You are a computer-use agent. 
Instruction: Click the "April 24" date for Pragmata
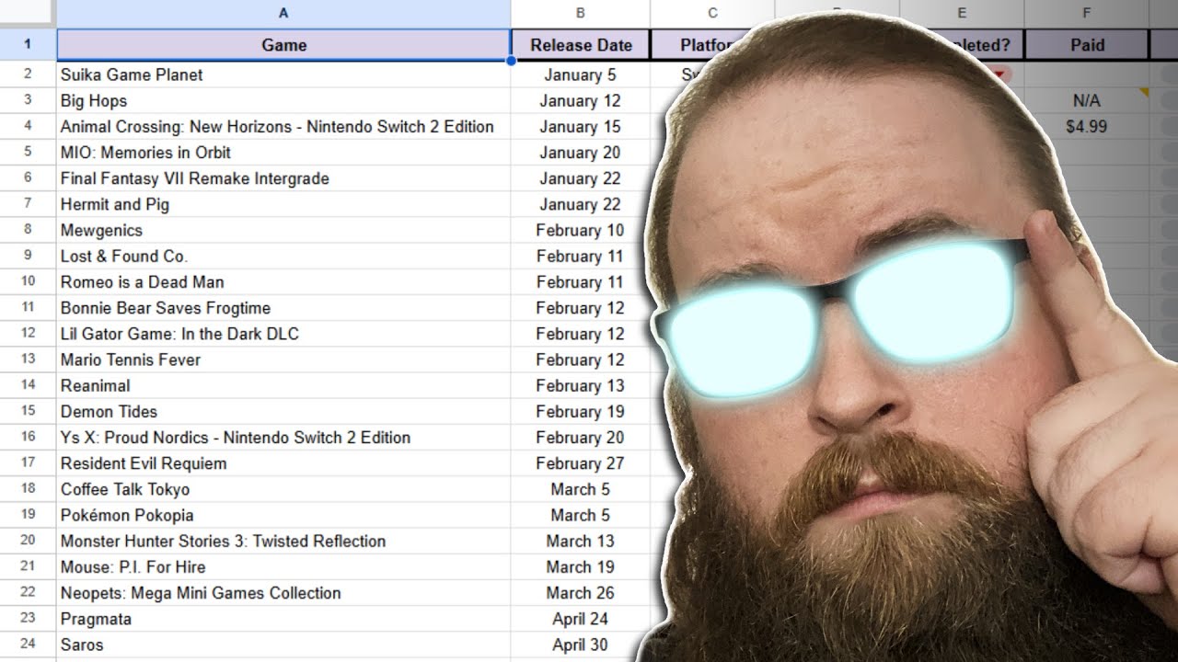click(581, 618)
